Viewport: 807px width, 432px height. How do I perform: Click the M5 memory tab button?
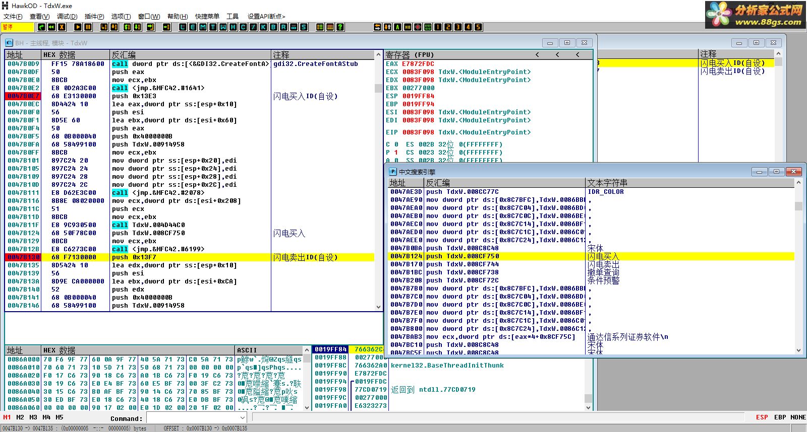(x=60, y=417)
